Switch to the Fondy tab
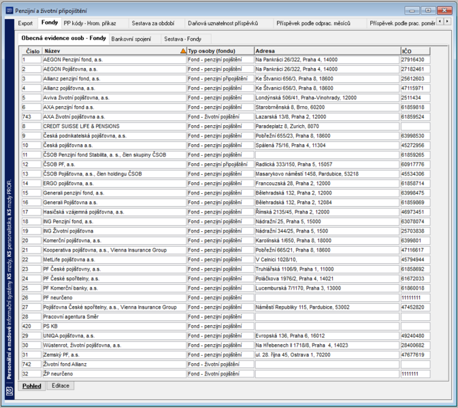 click(50, 22)
